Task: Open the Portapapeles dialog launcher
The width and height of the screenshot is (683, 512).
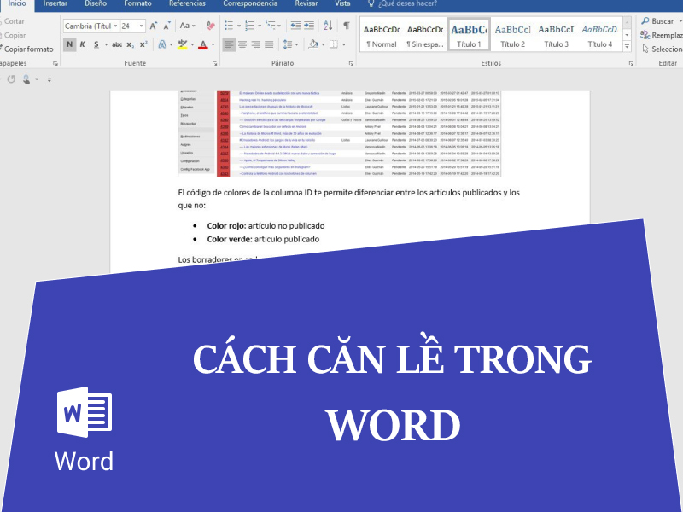Action: (55, 63)
